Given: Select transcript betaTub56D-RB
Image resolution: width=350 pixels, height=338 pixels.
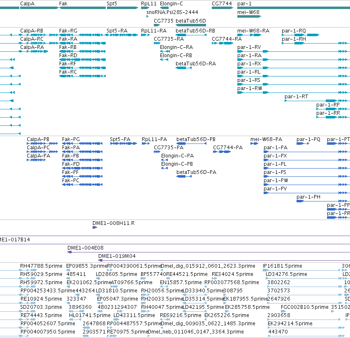Looking at the screenshot, I should click(191, 35).
